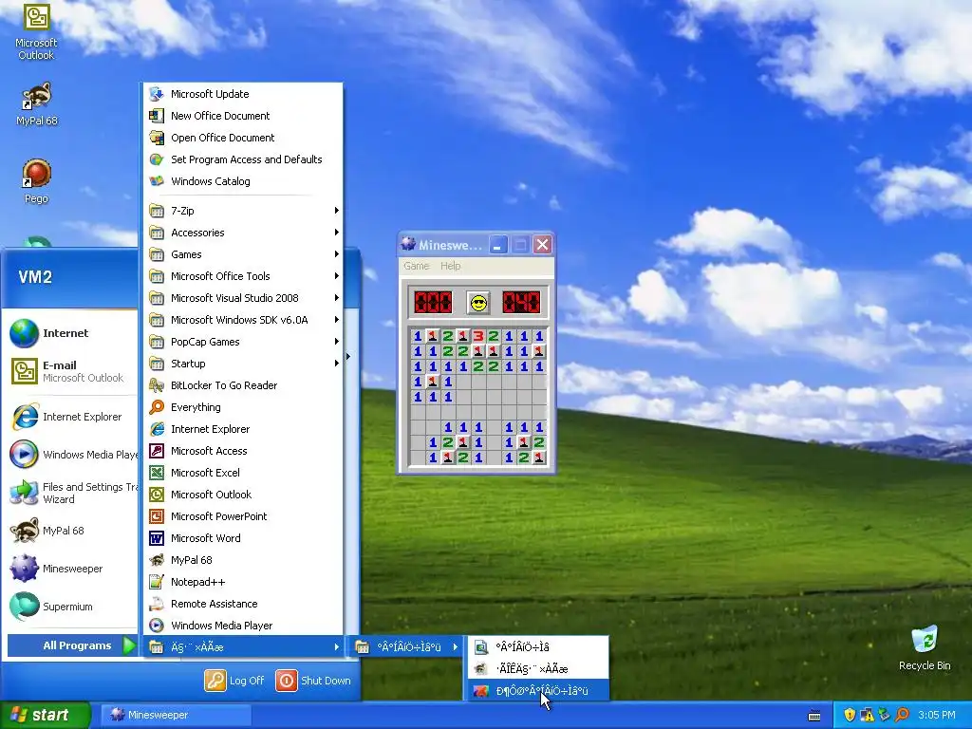Click the pinned Internet globe icon
Image resolution: width=972 pixels, height=729 pixels.
tap(24, 333)
